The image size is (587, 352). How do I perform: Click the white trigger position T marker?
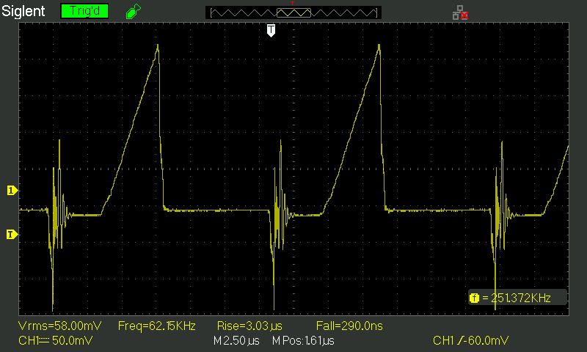[271, 31]
